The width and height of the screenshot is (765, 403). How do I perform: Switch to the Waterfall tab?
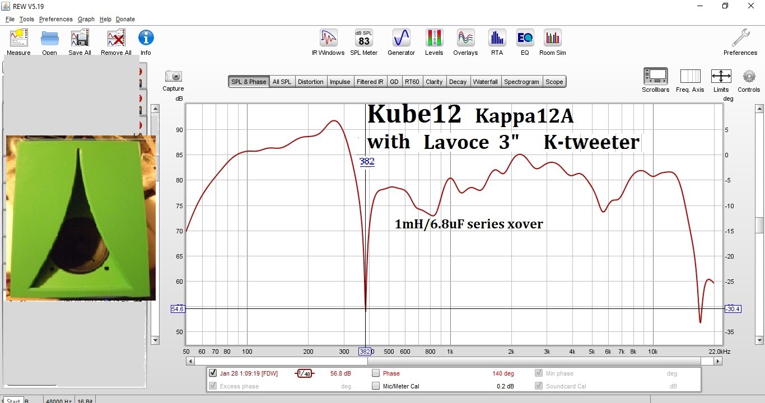point(485,82)
